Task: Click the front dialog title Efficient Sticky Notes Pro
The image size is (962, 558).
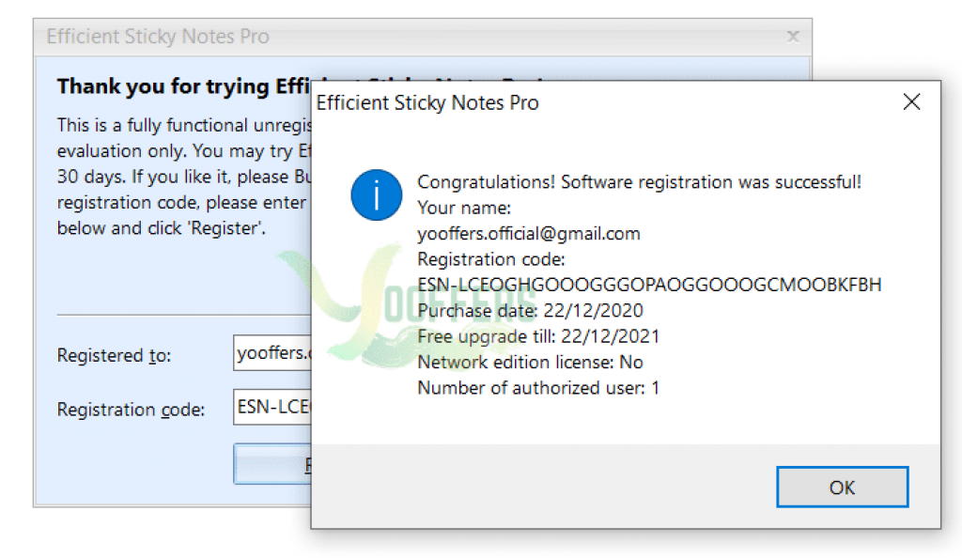Action: click(427, 102)
